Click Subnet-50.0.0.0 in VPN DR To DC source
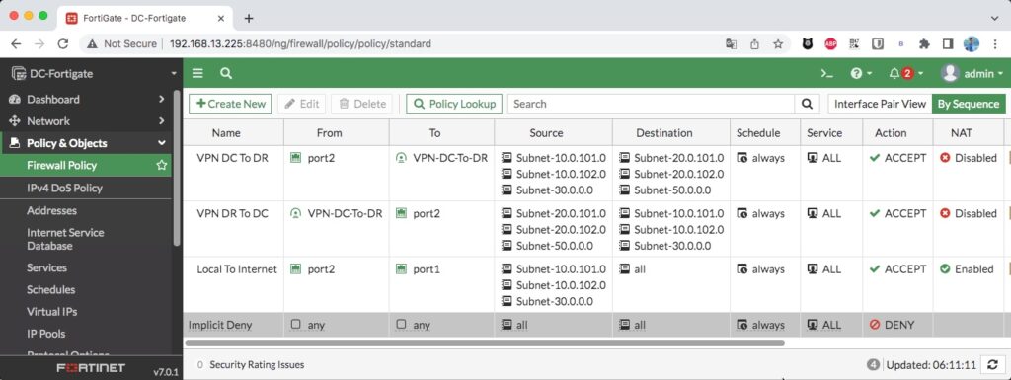Viewport: 1011px width, 380px height. click(555, 246)
